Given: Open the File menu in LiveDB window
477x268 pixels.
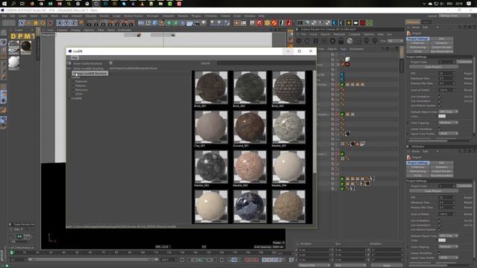Looking at the screenshot, I should (75, 58).
